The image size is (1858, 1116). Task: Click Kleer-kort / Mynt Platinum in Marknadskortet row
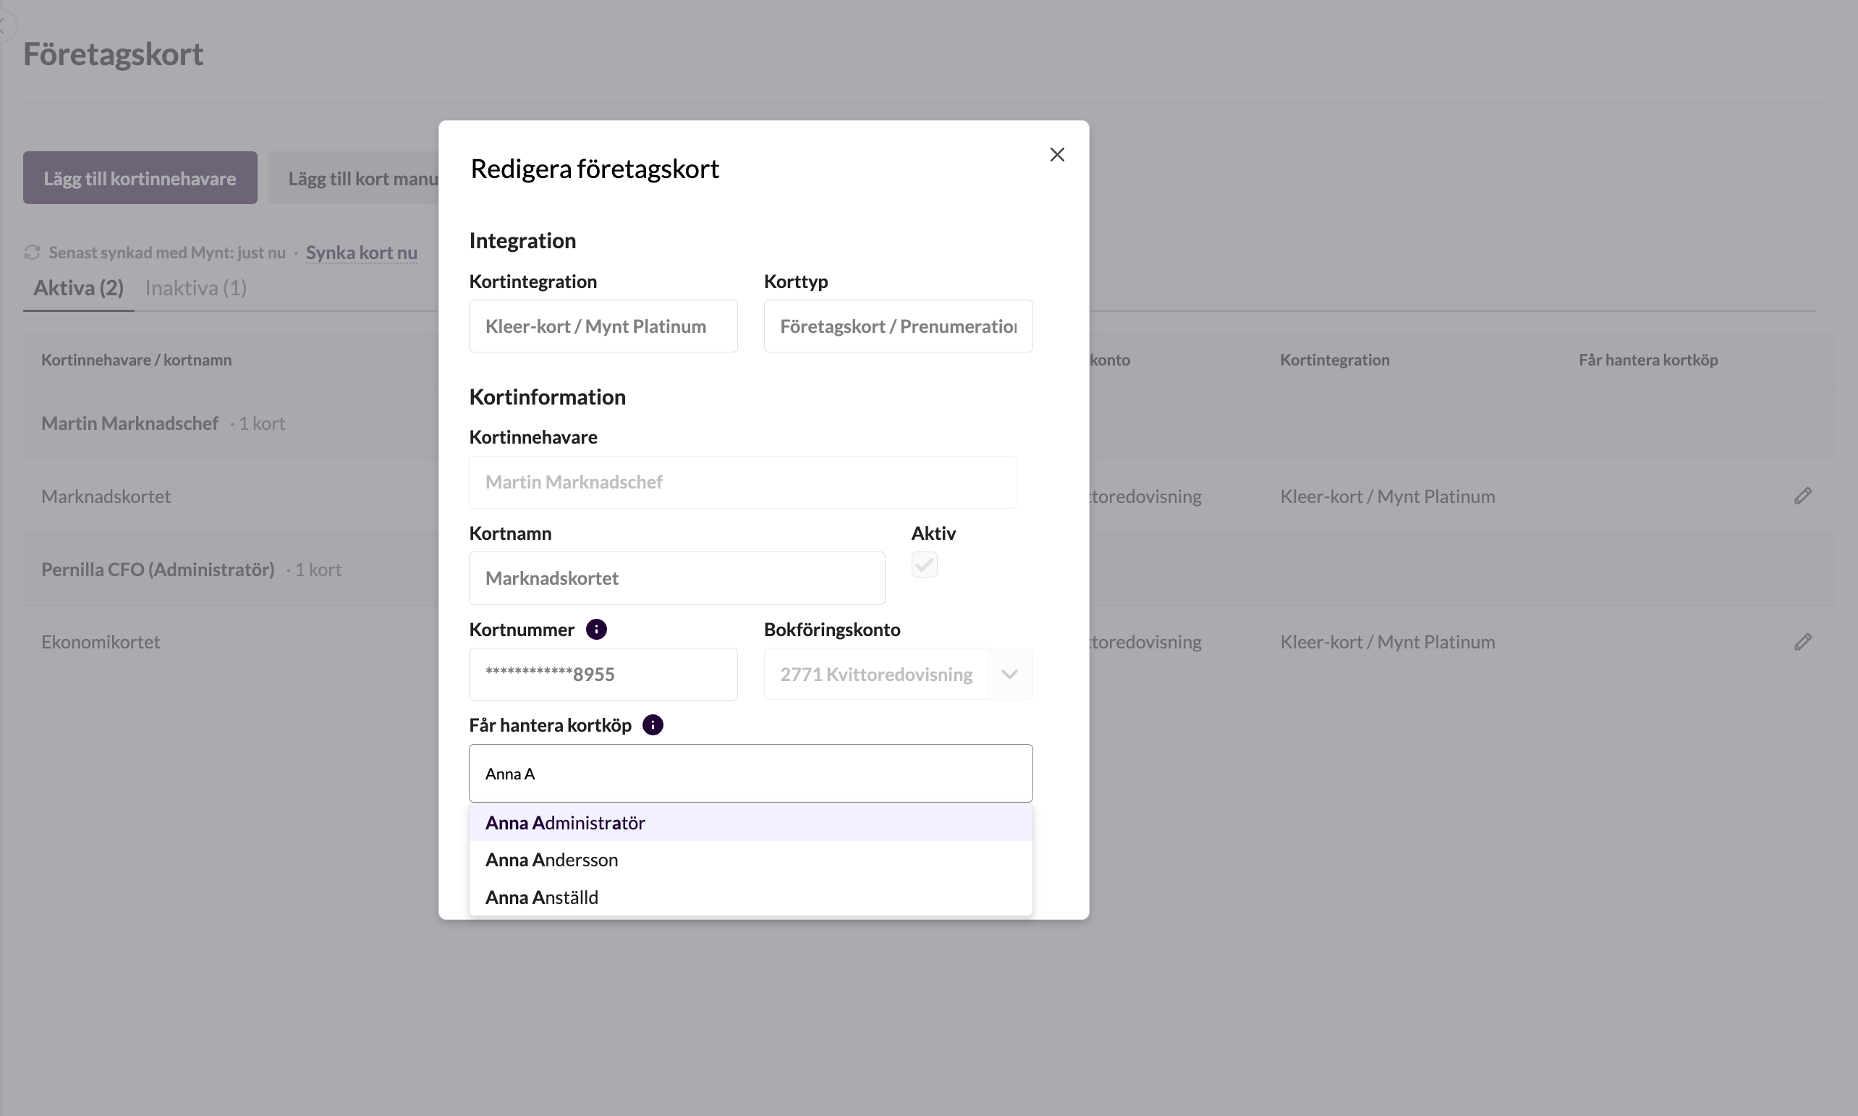[1387, 496]
